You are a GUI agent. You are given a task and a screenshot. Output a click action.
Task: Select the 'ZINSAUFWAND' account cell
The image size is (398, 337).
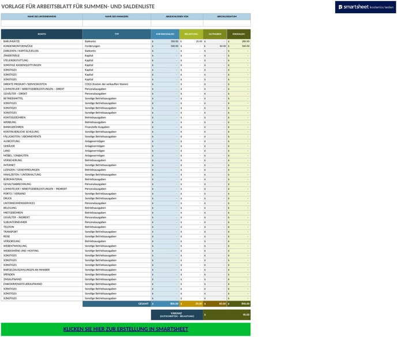[x=42, y=279]
